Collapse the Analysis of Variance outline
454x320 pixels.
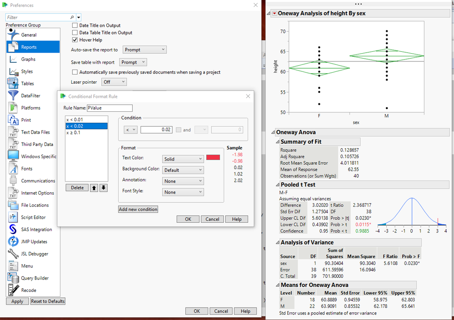point(277,243)
